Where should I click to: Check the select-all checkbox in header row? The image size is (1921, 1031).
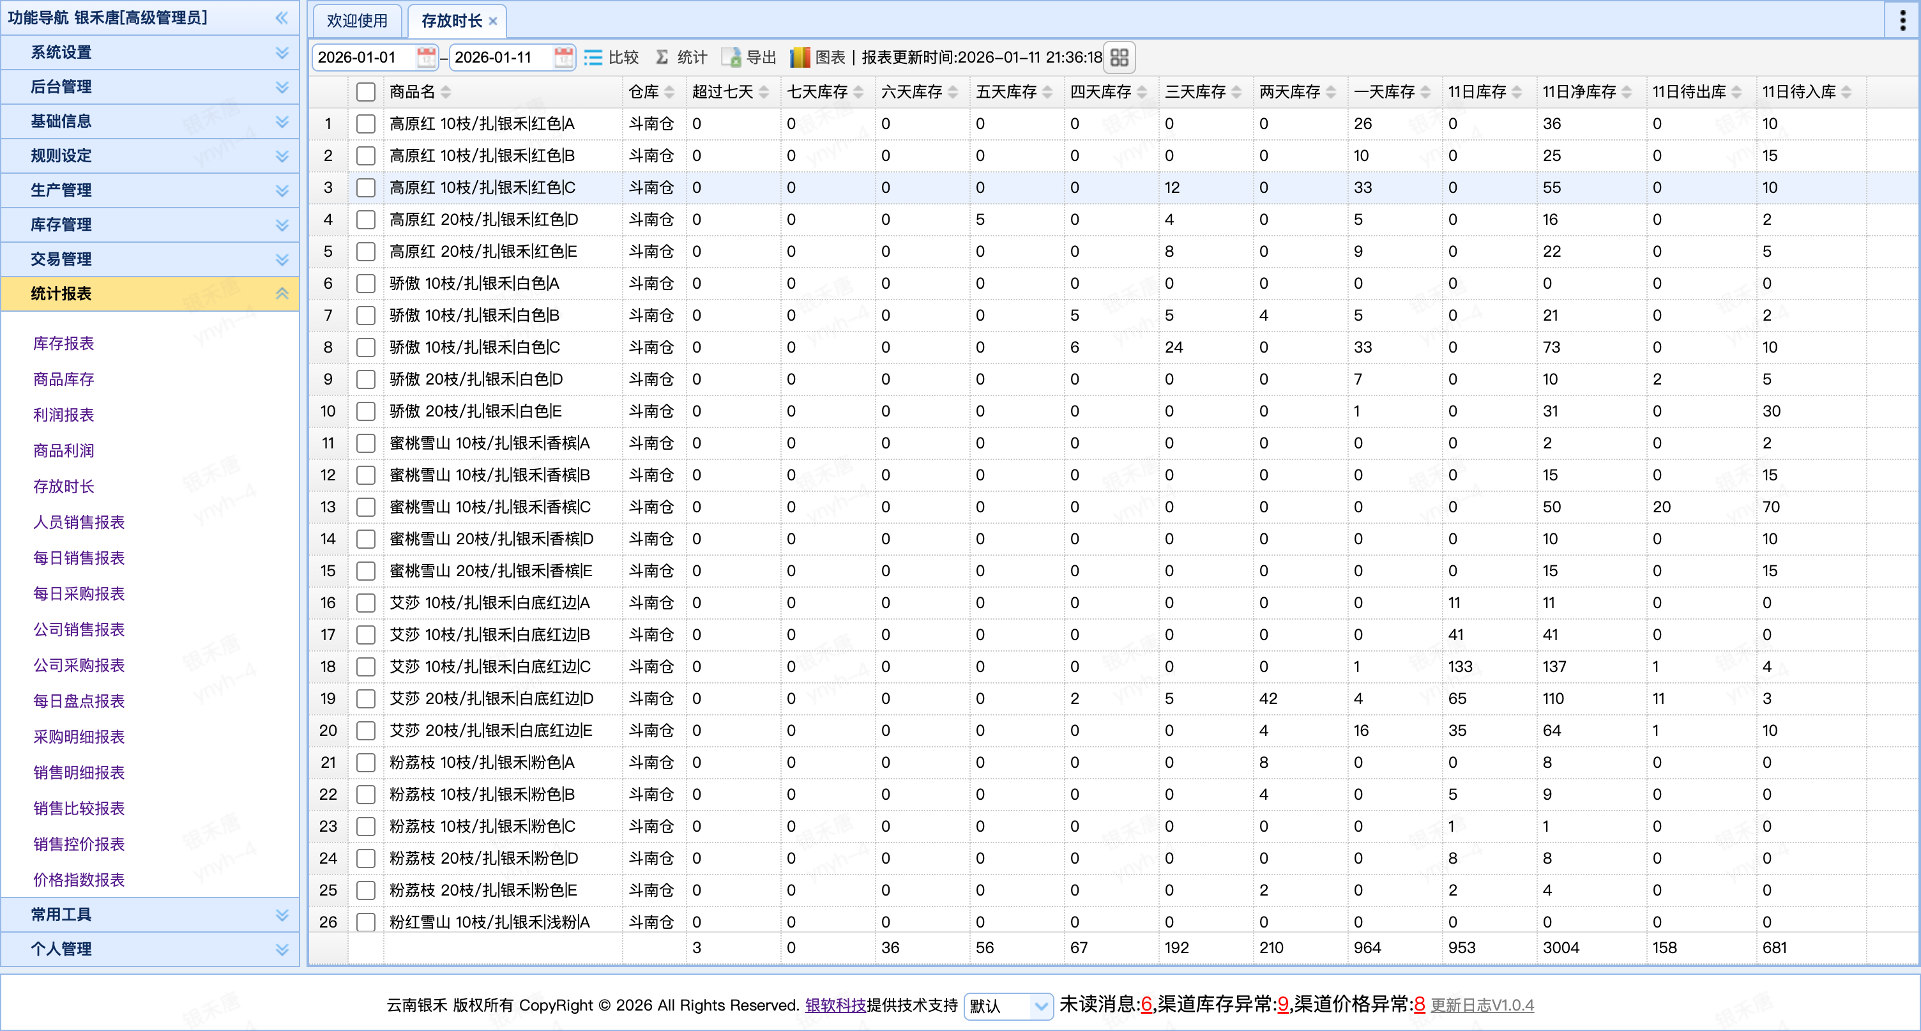365,92
